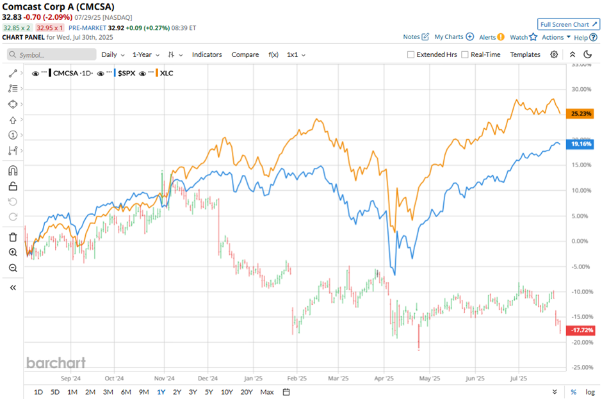The height and width of the screenshot is (399, 602).
Task: Click the black CMCSA color swatch
Action: click(x=51, y=73)
